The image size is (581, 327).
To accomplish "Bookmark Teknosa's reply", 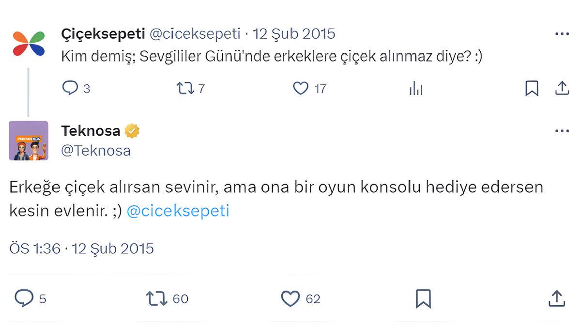I will [424, 298].
